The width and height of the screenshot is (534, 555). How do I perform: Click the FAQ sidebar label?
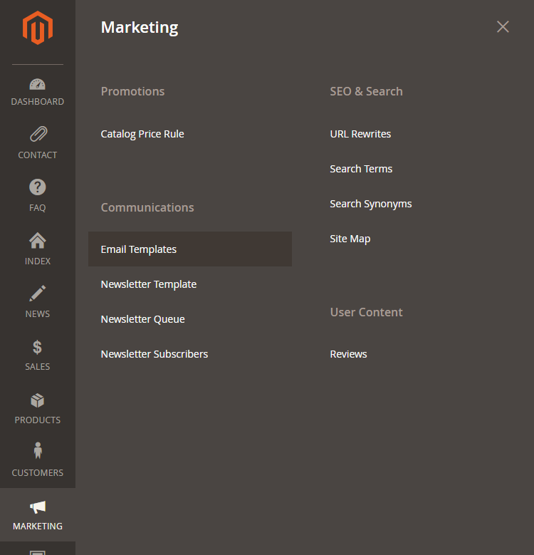[38, 208]
